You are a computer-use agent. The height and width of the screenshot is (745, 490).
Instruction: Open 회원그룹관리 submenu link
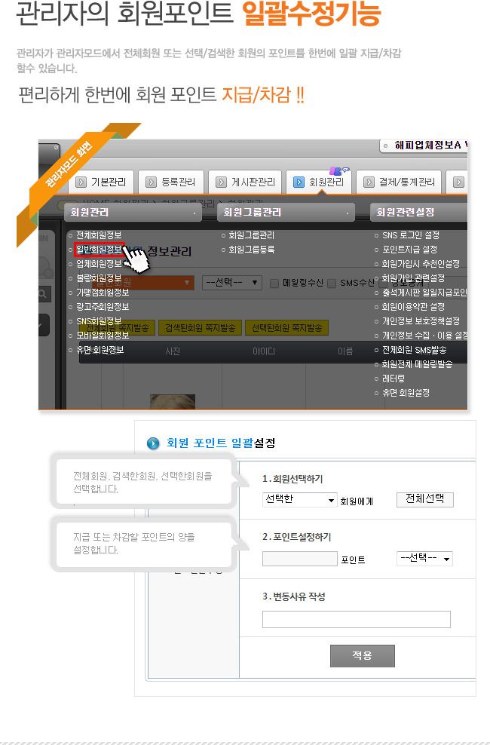pos(251,235)
